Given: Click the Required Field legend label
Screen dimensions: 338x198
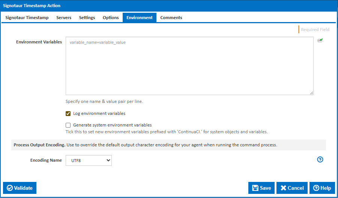Looking at the screenshot, I should 315,30.
